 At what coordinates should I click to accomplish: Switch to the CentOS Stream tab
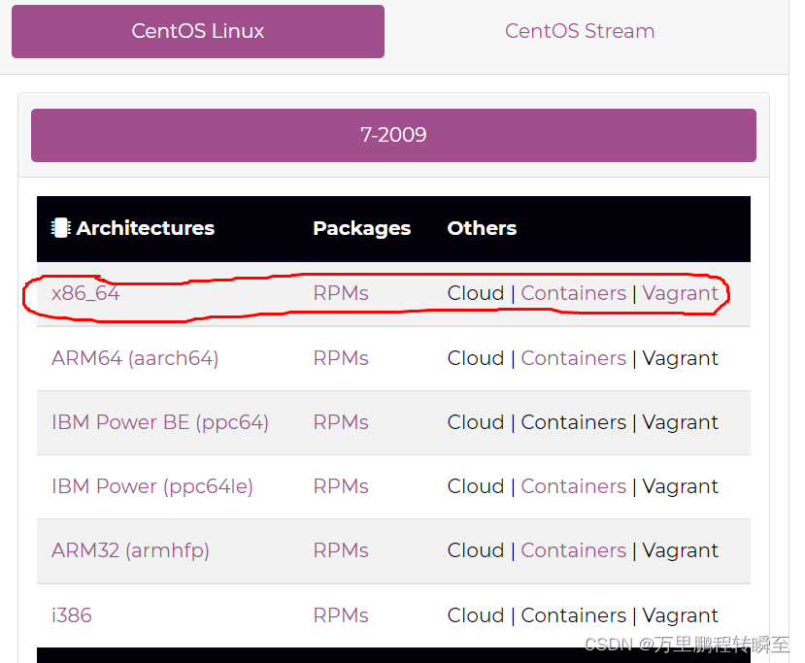point(580,31)
